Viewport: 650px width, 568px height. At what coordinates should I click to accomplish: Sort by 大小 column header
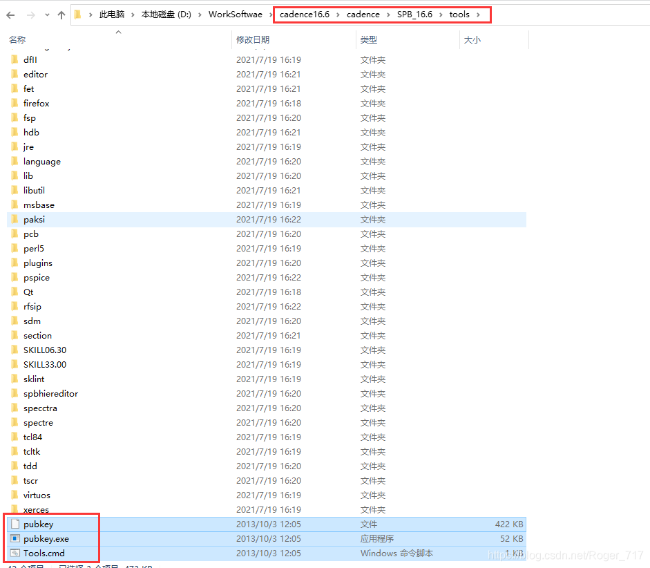472,40
